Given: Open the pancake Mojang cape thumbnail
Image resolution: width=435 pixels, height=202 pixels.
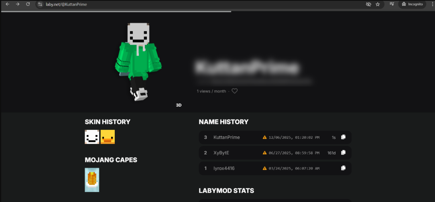Looking at the screenshot, I should [x=92, y=180].
